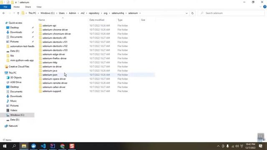Click the Search selenium field
The height and width of the screenshot is (150, 267).
pyautogui.click(x=231, y=13)
